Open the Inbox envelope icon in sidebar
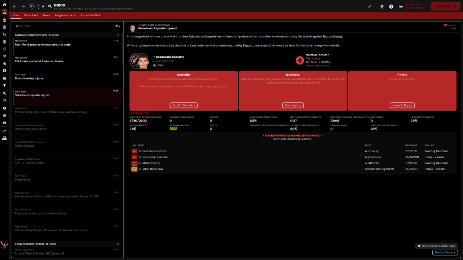The width and height of the screenshot is (463, 260). 4,12
